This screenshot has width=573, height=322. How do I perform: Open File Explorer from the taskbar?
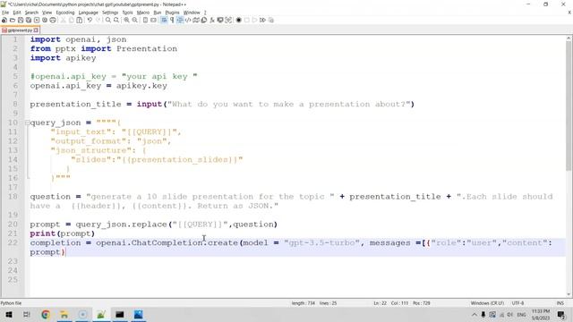click(x=64, y=314)
